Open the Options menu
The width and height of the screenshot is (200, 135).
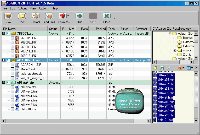[44, 8]
